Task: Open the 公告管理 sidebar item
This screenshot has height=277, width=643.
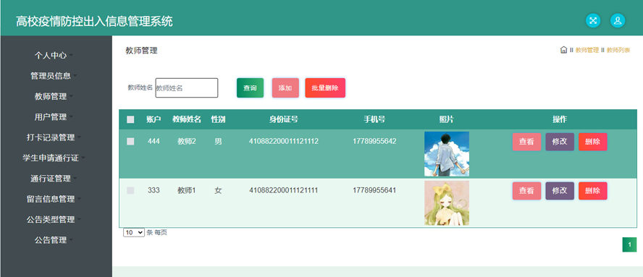Action: (54, 240)
